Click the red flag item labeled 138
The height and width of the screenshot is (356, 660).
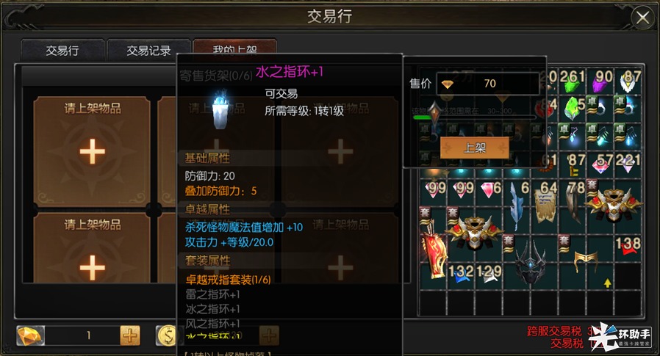pos(627,247)
